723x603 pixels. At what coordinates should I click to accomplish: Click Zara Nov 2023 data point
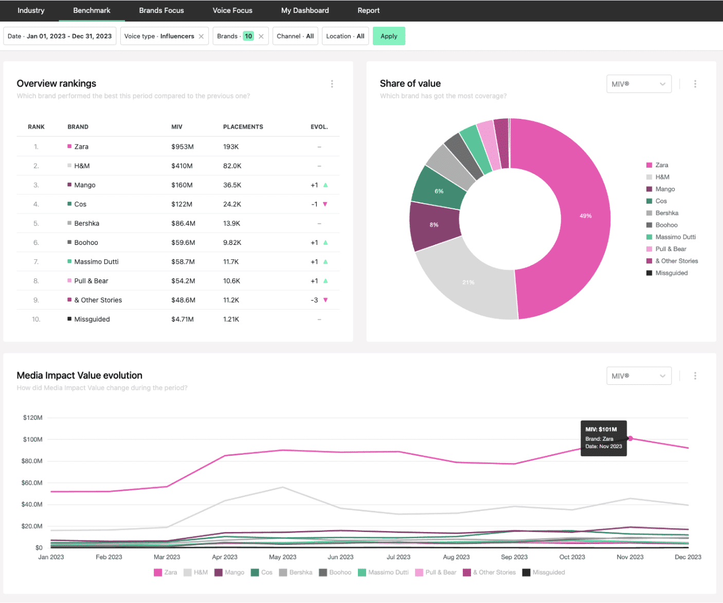coord(630,438)
